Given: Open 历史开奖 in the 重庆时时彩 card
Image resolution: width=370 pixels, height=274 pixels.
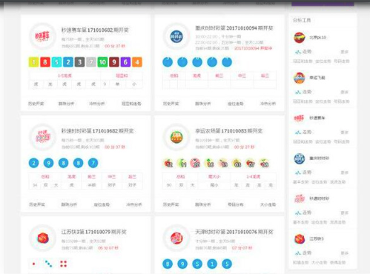Looking at the screenshot, I should [171, 104].
